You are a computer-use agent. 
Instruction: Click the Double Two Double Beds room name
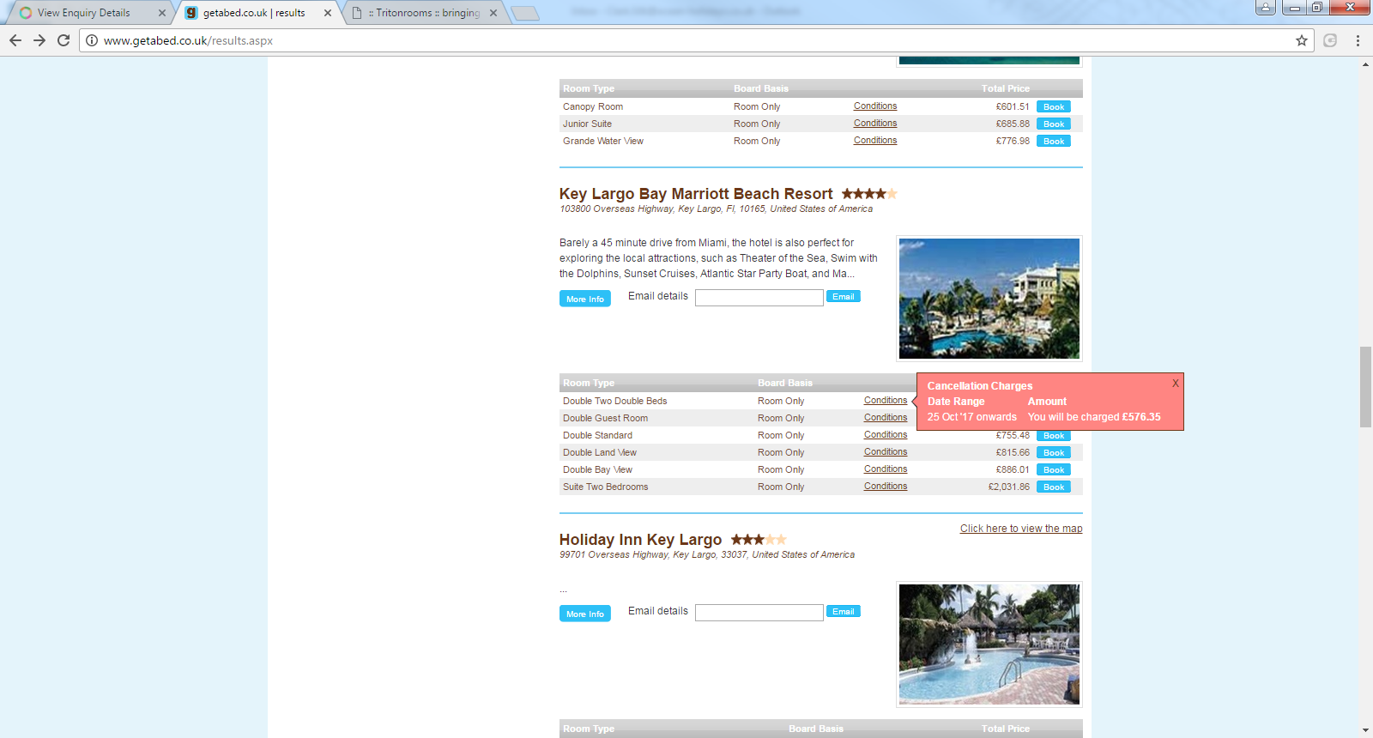pos(615,401)
